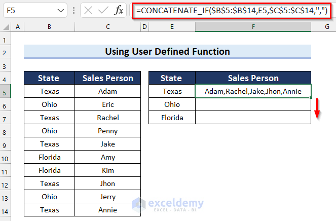Open the Name Box dropdown arrow

click(x=61, y=10)
